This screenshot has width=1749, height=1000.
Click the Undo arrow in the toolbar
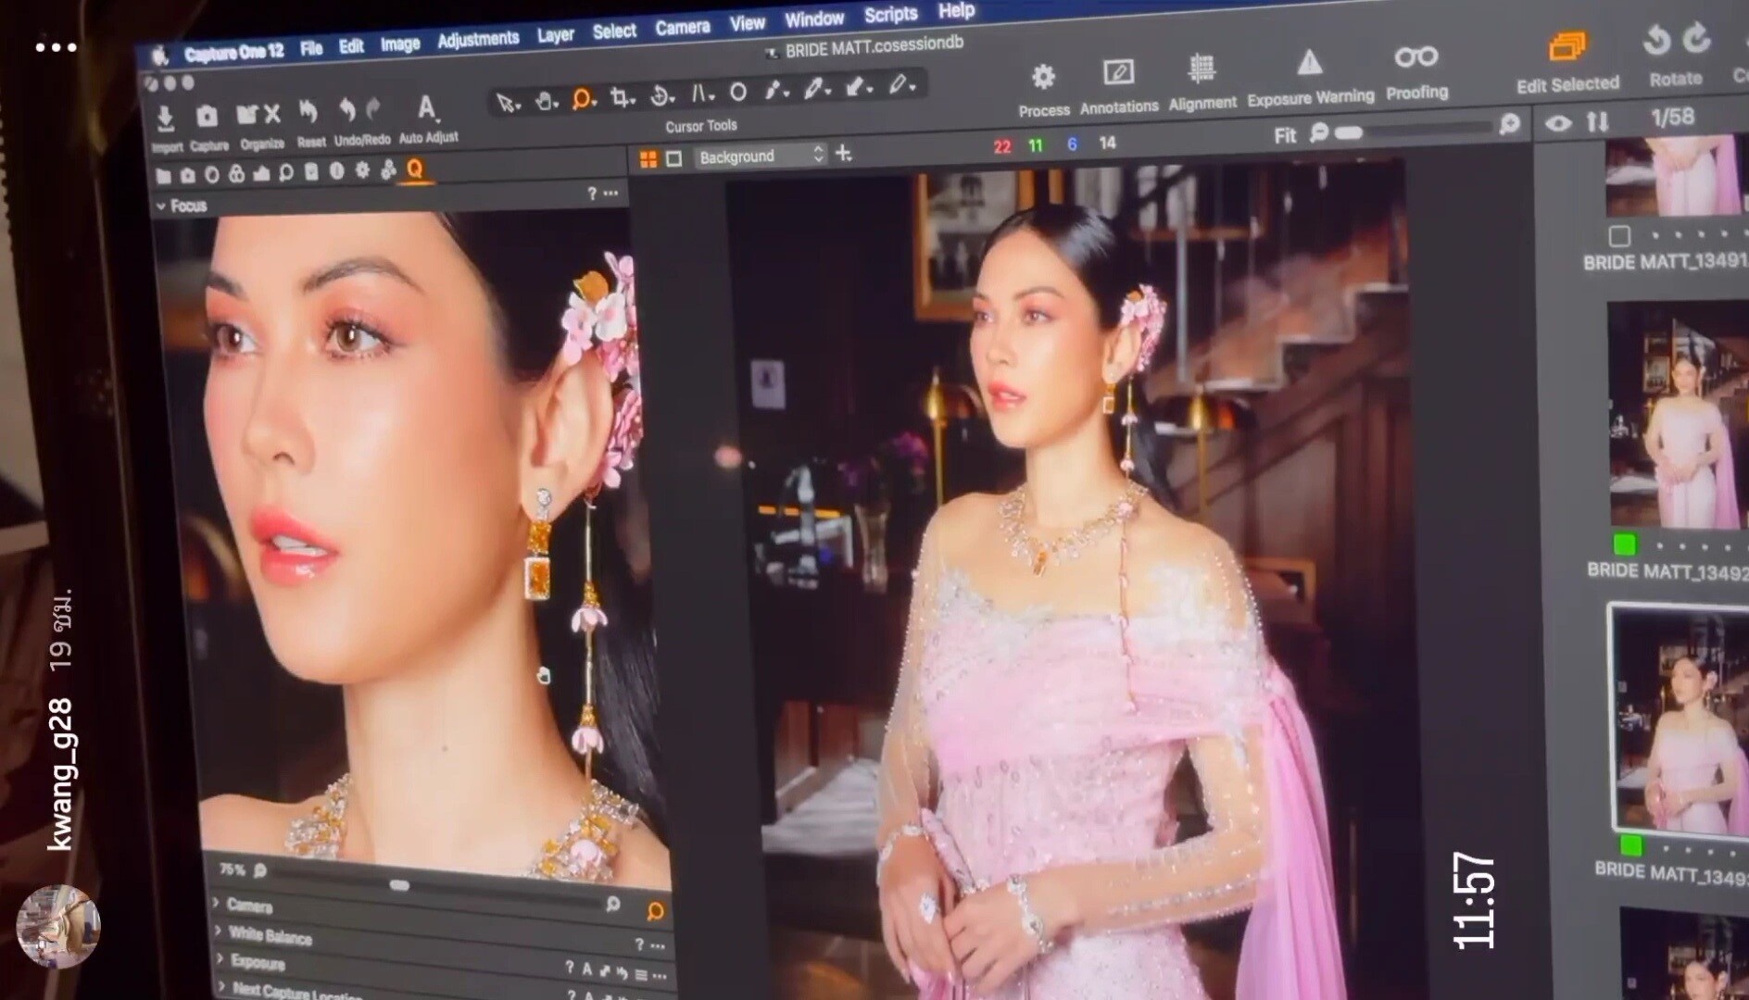(x=347, y=111)
